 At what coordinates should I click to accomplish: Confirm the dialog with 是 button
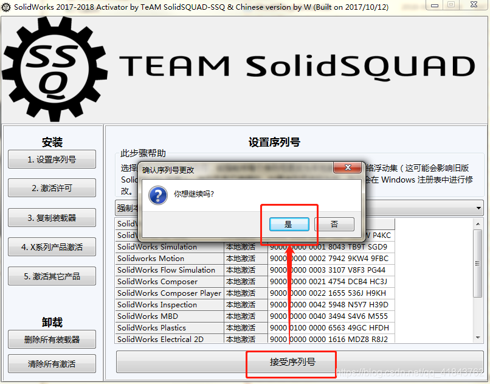point(289,224)
